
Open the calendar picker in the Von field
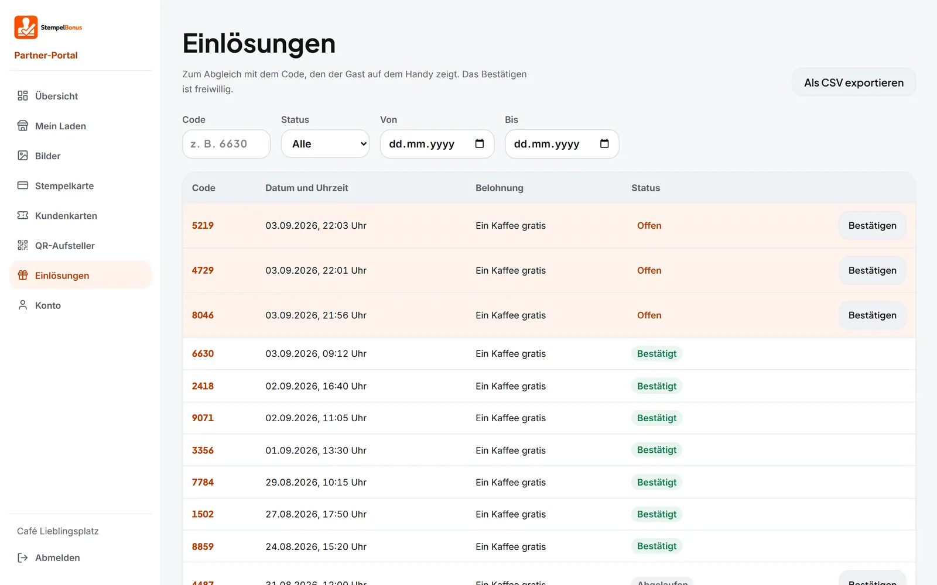tap(480, 144)
